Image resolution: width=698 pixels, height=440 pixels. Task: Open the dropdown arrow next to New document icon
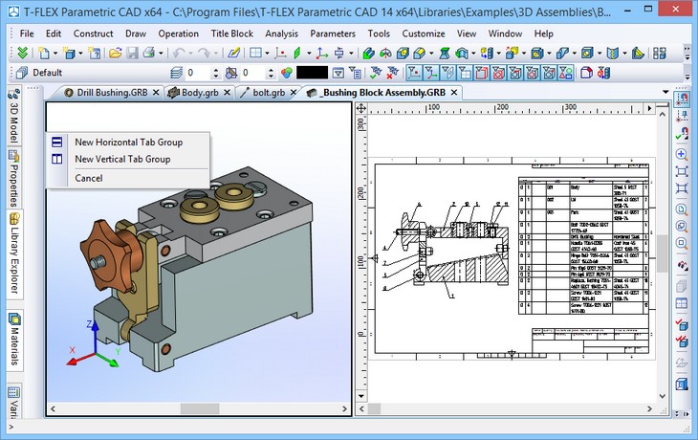[x=55, y=54]
